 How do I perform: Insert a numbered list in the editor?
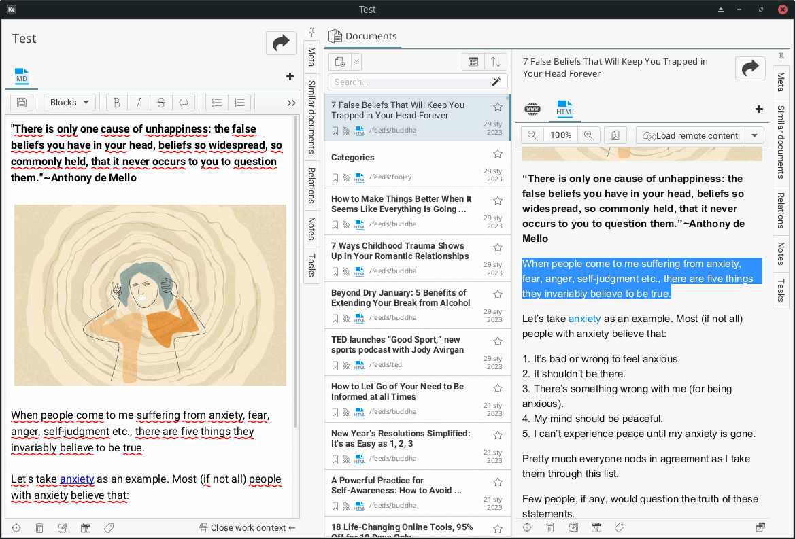[239, 103]
